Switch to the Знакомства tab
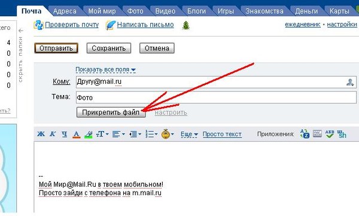 coord(264,11)
